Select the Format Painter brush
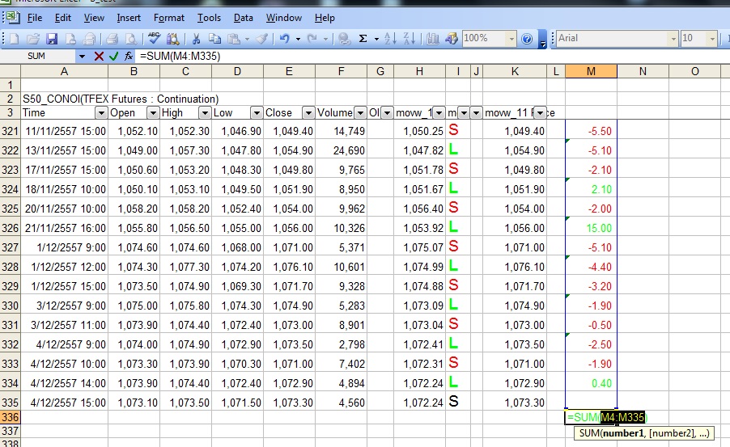 [262, 39]
